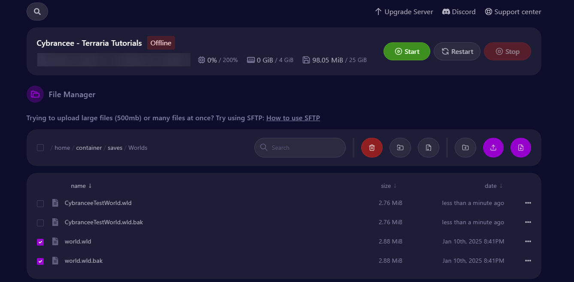
Task: Archive selected files using the zip icon
Action: (x=428, y=147)
